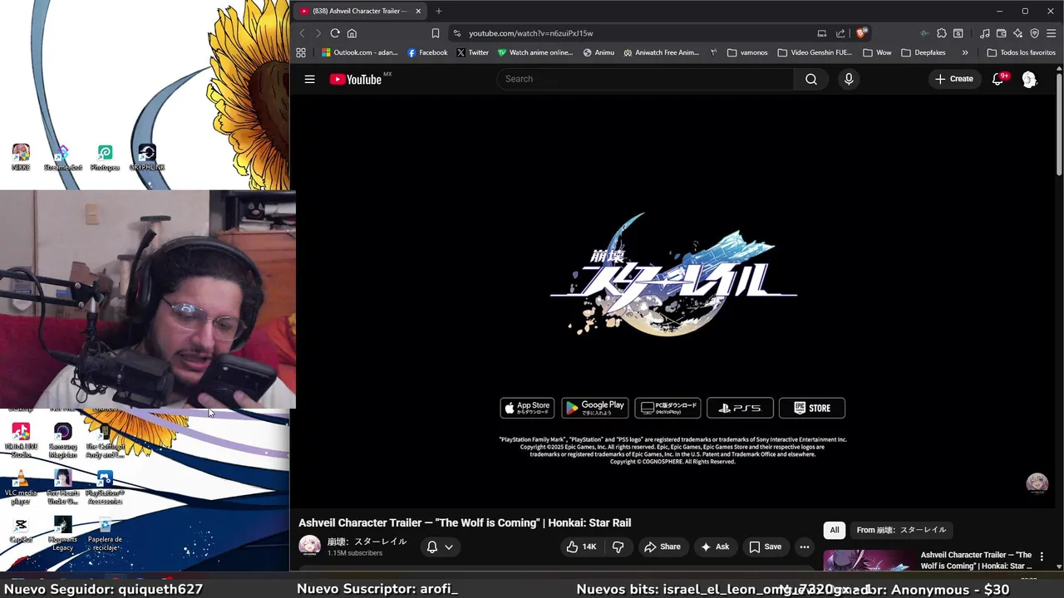
Task: Save the video to a playlist
Action: click(x=765, y=547)
